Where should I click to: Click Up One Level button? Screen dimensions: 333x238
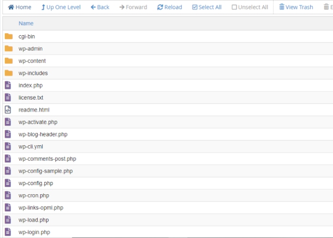pos(61,7)
